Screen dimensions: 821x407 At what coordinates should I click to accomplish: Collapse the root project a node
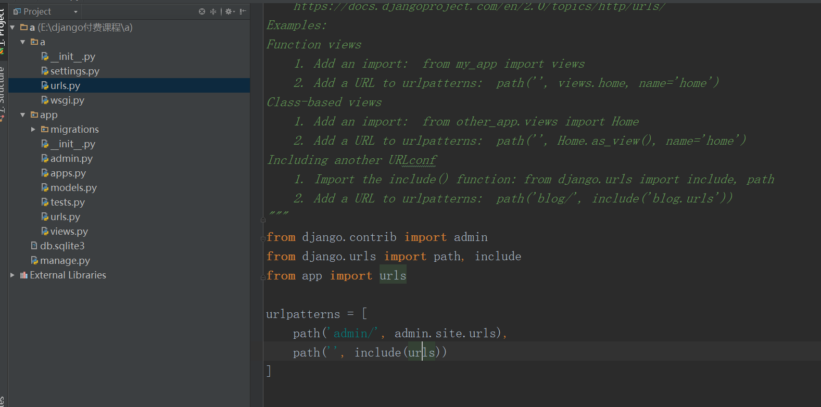click(12, 27)
